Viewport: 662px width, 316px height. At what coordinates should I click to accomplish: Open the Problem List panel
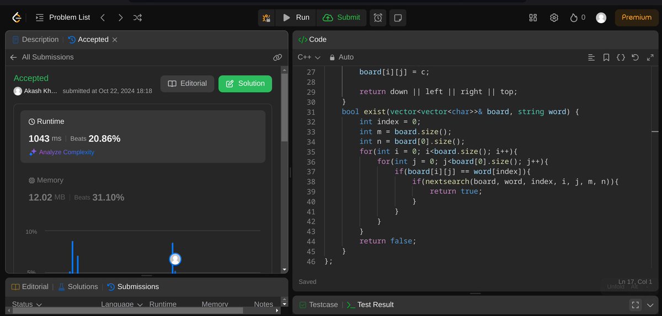[62, 17]
